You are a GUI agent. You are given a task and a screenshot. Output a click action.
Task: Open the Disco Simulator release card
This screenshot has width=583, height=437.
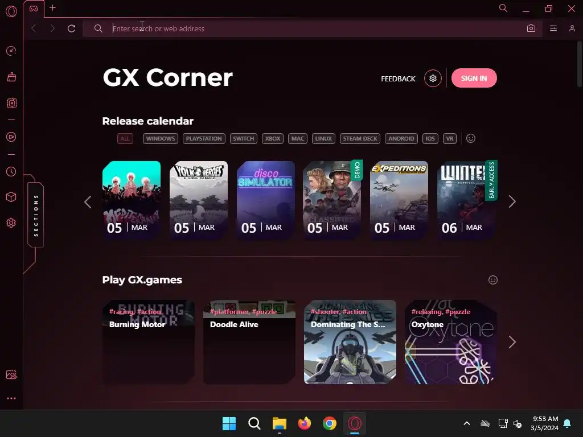tap(266, 200)
